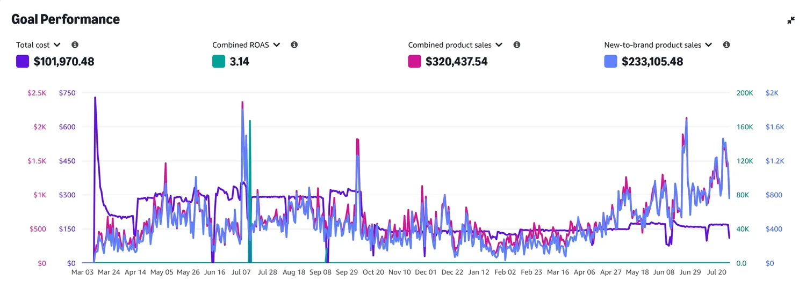Image resolution: width=806 pixels, height=288 pixels.
Task: Click the Aug 18 x-axis label
Action: (x=293, y=272)
